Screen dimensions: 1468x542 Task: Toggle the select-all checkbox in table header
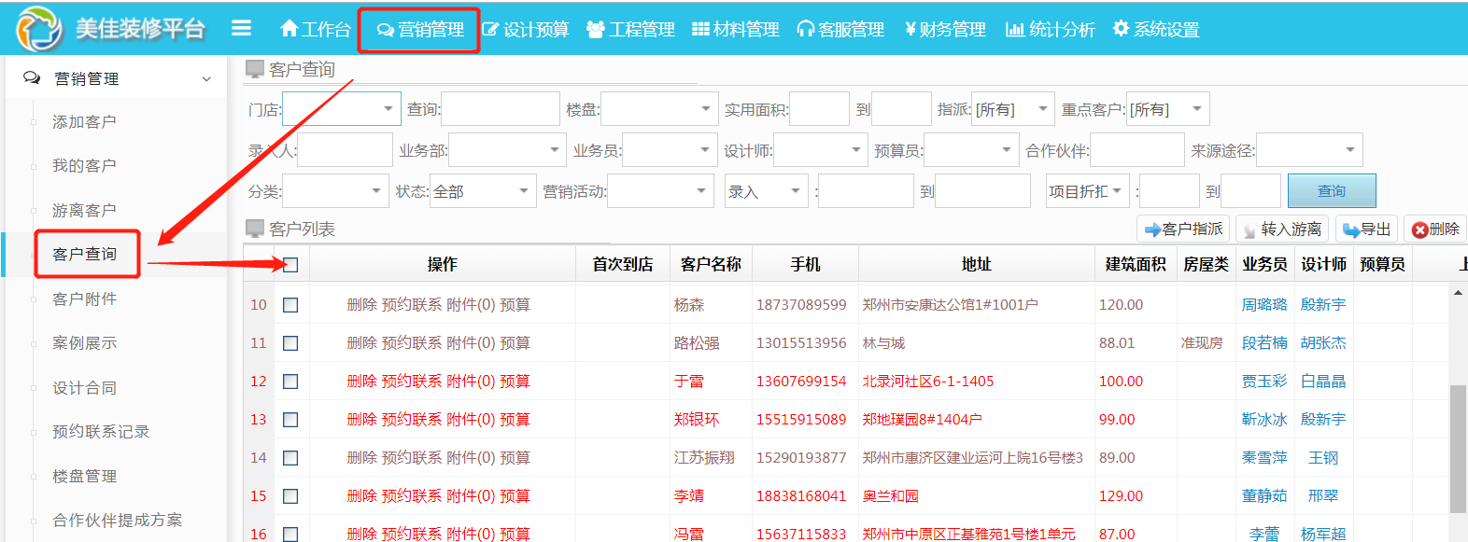(x=290, y=265)
